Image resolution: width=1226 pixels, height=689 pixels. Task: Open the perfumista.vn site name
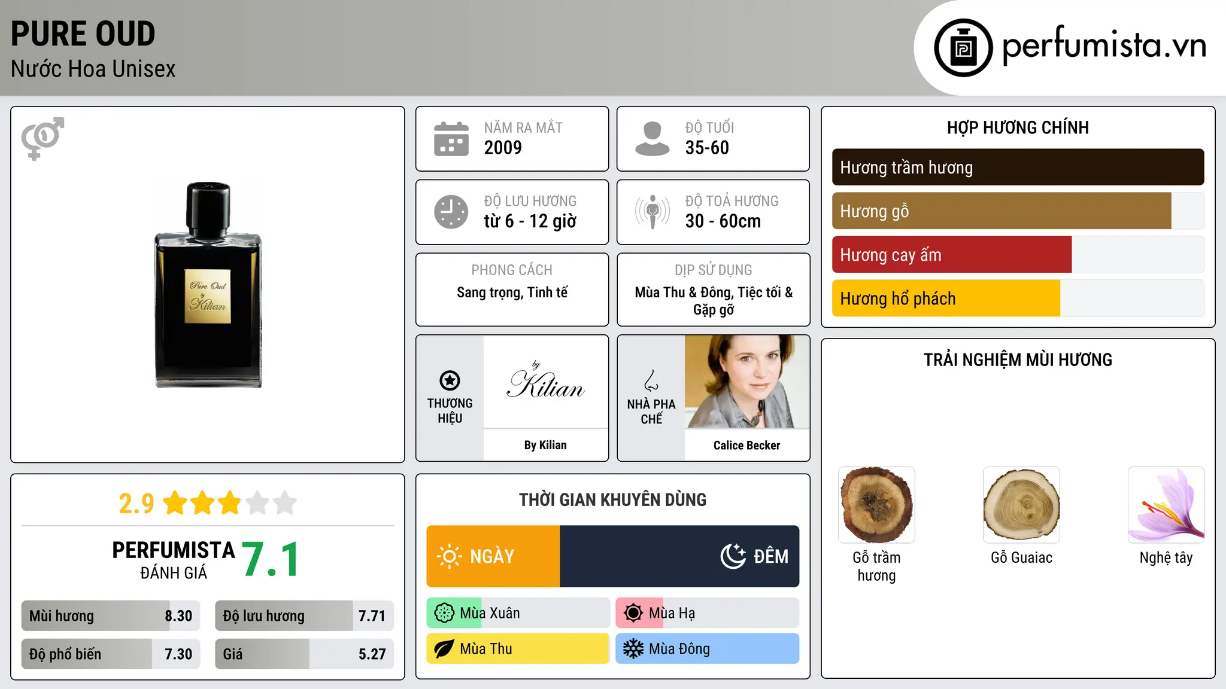(x=1104, y=45)
